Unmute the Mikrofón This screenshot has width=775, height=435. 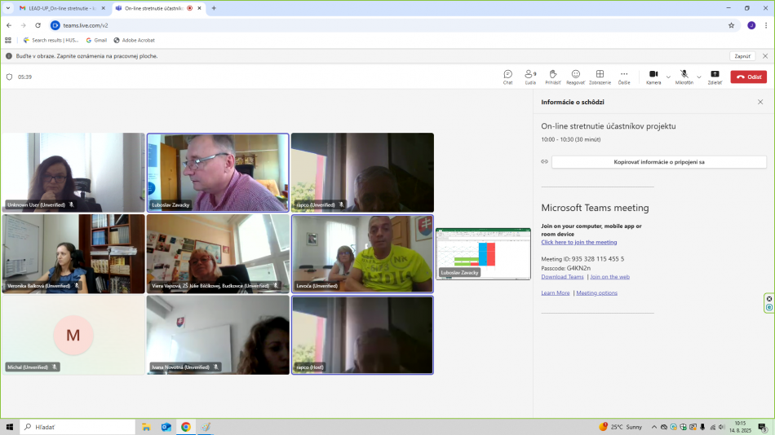[684, 76]
